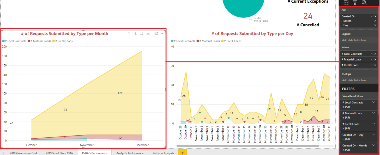This screenshot has height=155, width=380.
Task: Click monthly chart Material Loads red swatch
Action: [x=29, y=41]
